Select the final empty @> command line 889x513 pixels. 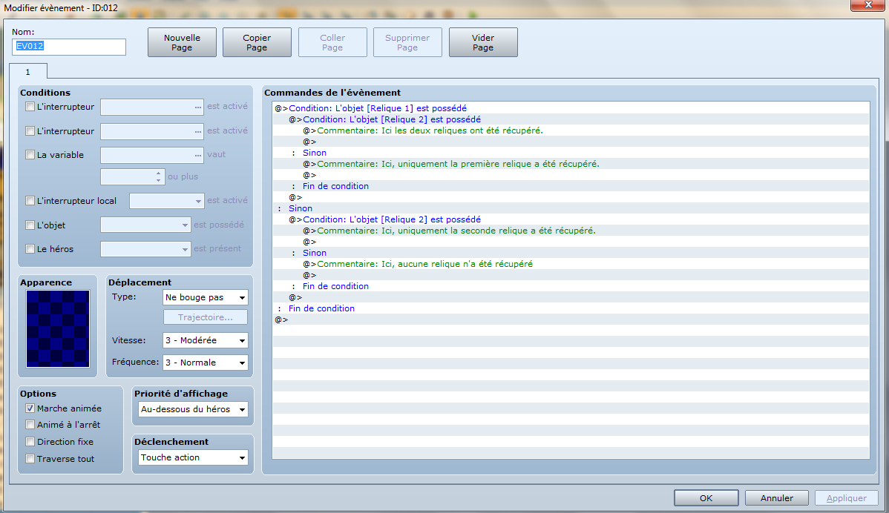pyautogui.click(x=571, y=320)
